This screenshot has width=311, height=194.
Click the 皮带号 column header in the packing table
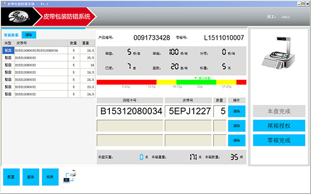(x=41, y=43)
